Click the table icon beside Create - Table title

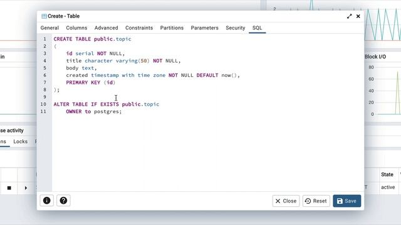44,16
